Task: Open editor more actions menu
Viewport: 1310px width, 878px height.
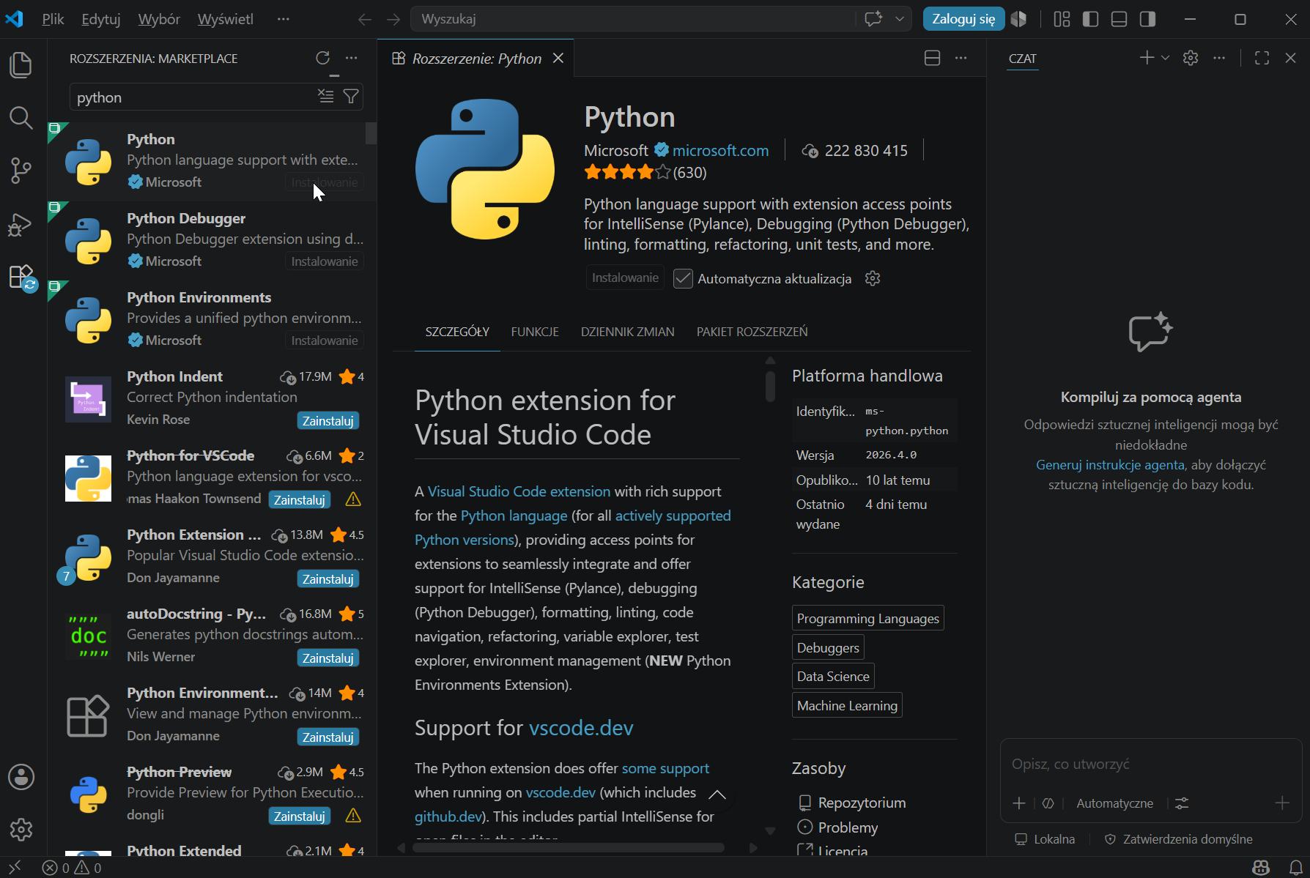Action: coord(961,58)
